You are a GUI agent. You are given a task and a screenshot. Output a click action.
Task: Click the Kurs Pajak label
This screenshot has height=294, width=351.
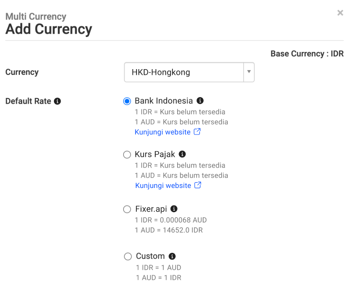[155, 154]
